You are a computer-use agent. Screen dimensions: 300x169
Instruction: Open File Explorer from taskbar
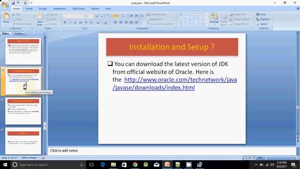coord(113,165)
